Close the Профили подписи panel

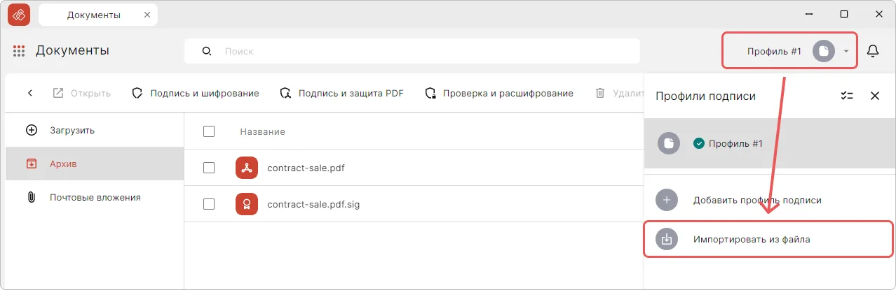pos(875,96)
